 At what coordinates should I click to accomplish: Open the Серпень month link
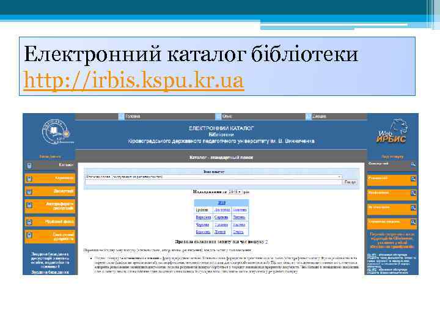tap(221, 217)
